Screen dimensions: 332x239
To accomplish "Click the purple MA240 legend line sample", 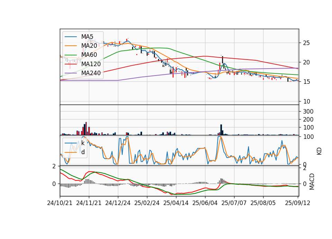I will point(71,73).
